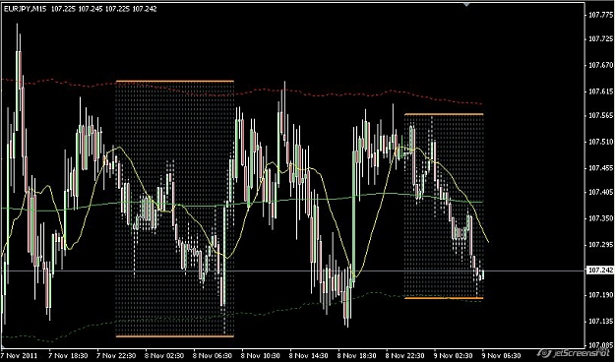Screen dimensions: 615x362
Task: Click the 107.725 price scale label
Action: (x=600, y=38)
